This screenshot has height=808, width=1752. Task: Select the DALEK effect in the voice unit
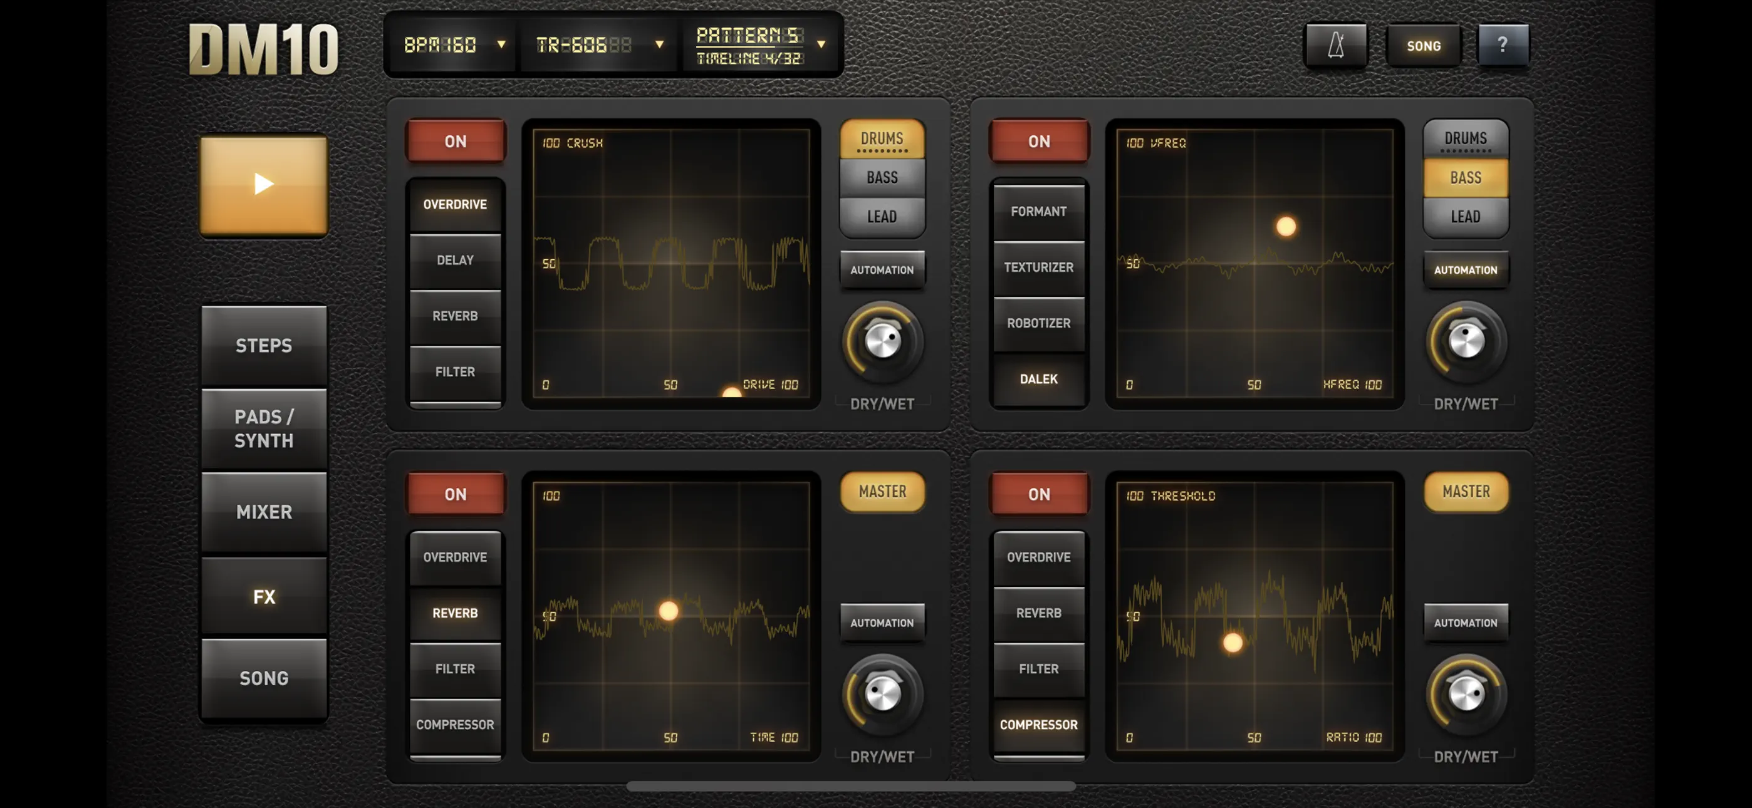click(x=1038, y=379)
